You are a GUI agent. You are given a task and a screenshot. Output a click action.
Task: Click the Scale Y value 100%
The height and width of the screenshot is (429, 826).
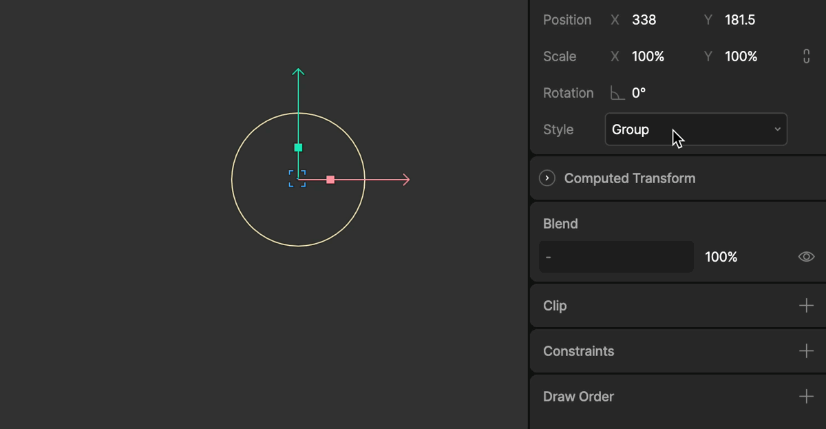click(741, 56)
